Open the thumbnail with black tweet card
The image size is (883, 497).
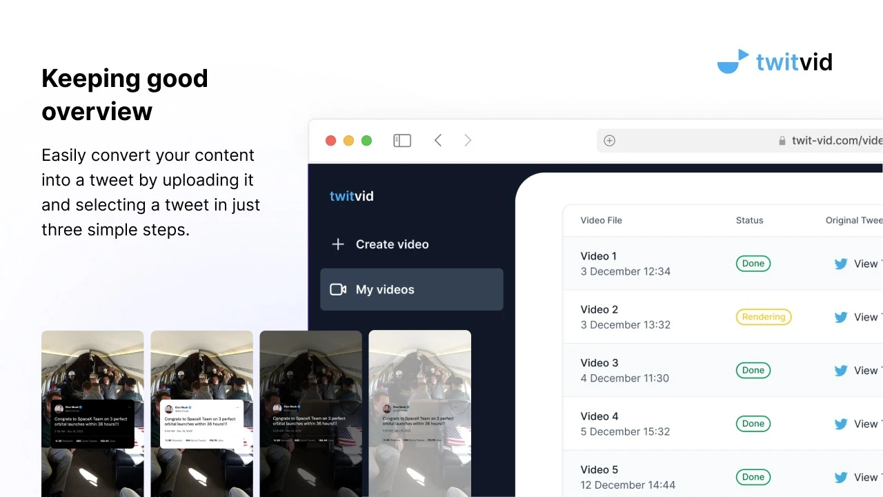click(92, 413)
